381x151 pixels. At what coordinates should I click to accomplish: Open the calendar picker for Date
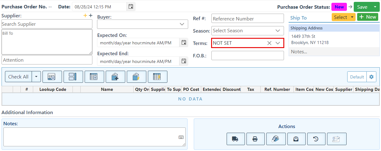(x=131, y=7)
